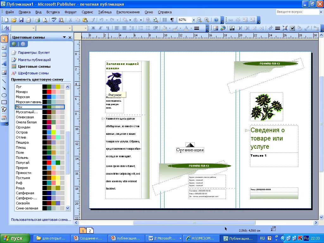
Task: Open the task pane menu arrow next to Цветовые схемы
Action: coord(64,37)
